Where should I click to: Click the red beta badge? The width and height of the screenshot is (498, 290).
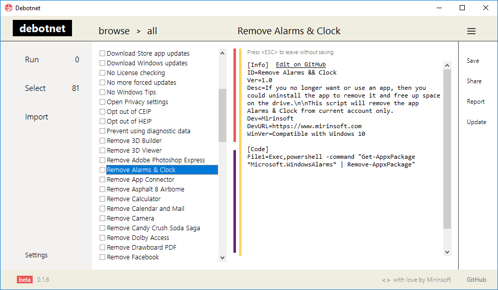click(x=25, y=279)
